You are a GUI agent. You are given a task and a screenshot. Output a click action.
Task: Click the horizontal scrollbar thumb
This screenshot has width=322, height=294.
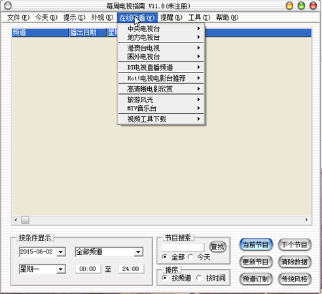(x=25, y=220)
